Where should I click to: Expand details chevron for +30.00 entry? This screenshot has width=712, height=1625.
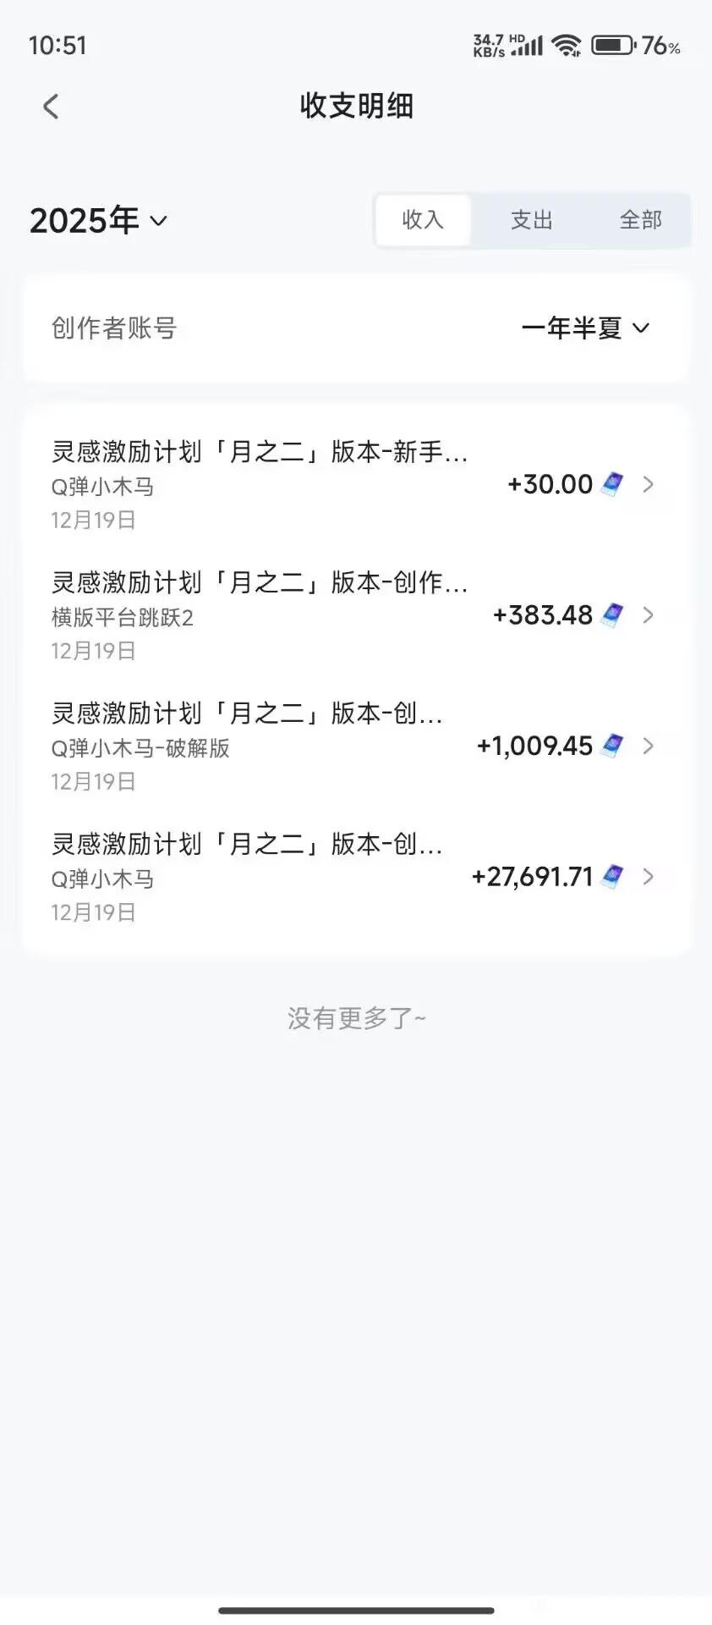(649, 484)
